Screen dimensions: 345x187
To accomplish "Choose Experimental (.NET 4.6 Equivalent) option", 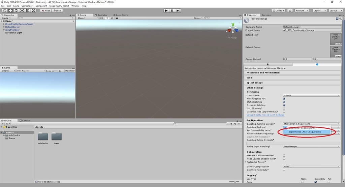I will (307, 132).
